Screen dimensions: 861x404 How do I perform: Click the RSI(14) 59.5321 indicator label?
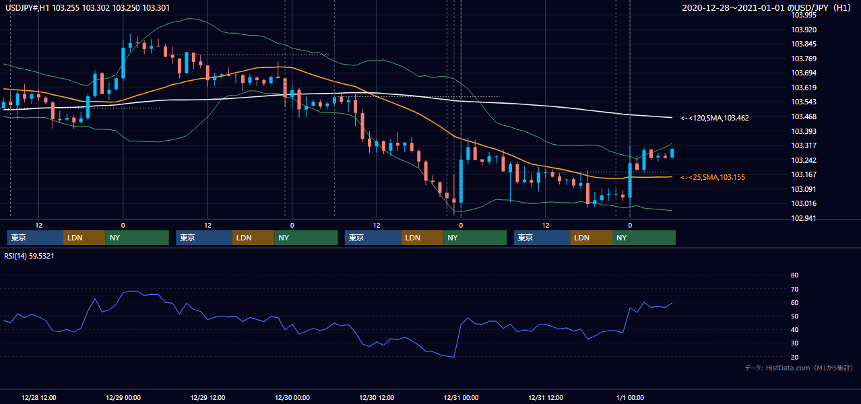pyautogui.click(x=29, y=256)
